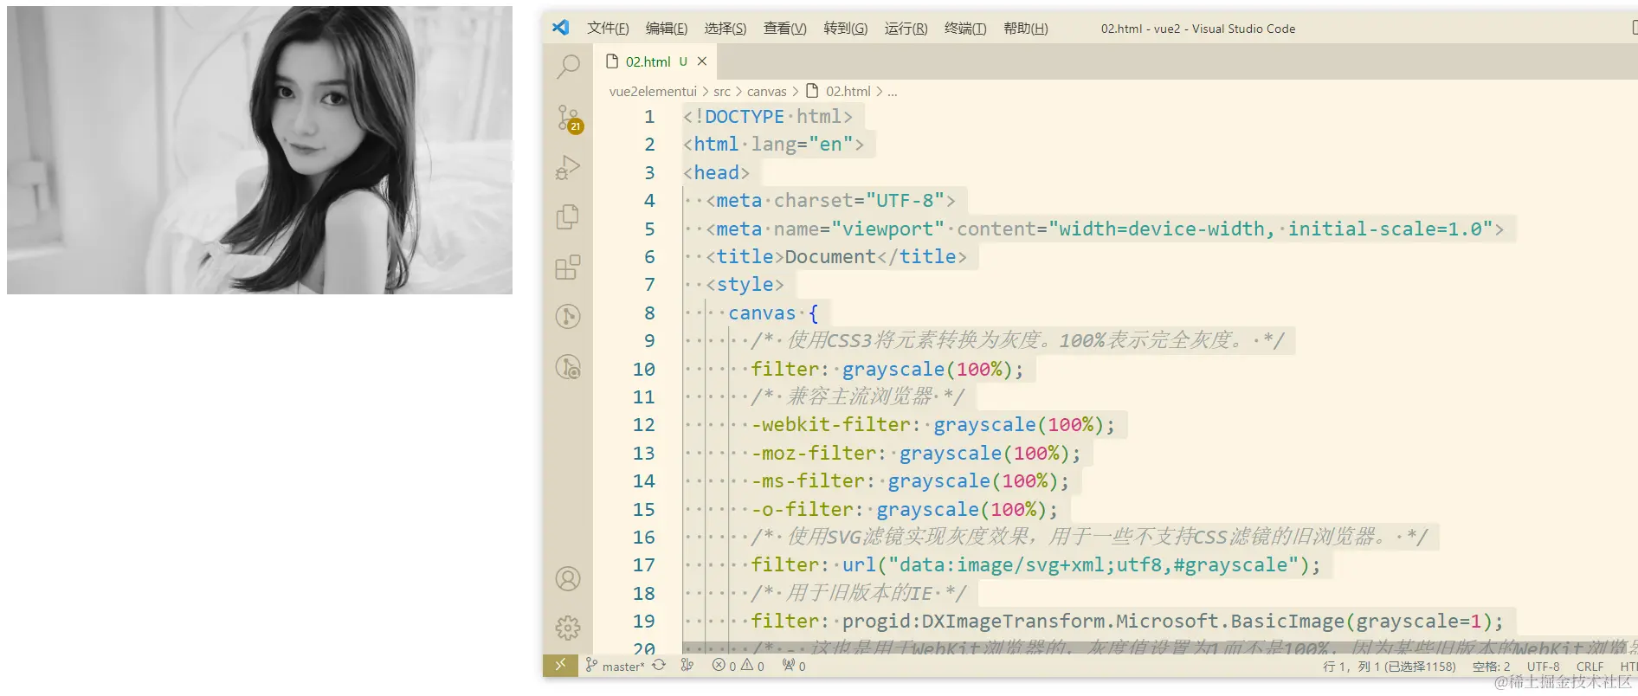Open the Accounts icon in activity bar
Screen dimensions: 1638x696
click(x=568, y=578)
